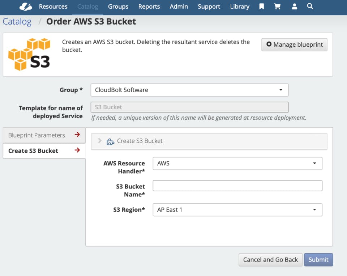This screenshot has width=347, height=276.
Task: Click the S3 logo image
Action: [x=29, y=54]
